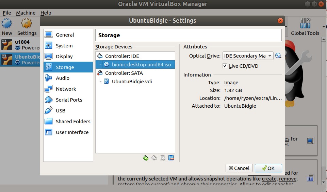The height and width of the screenshot is (192, 327).
Task: Open the Shared Folders settings category
Action: point(68,122)
